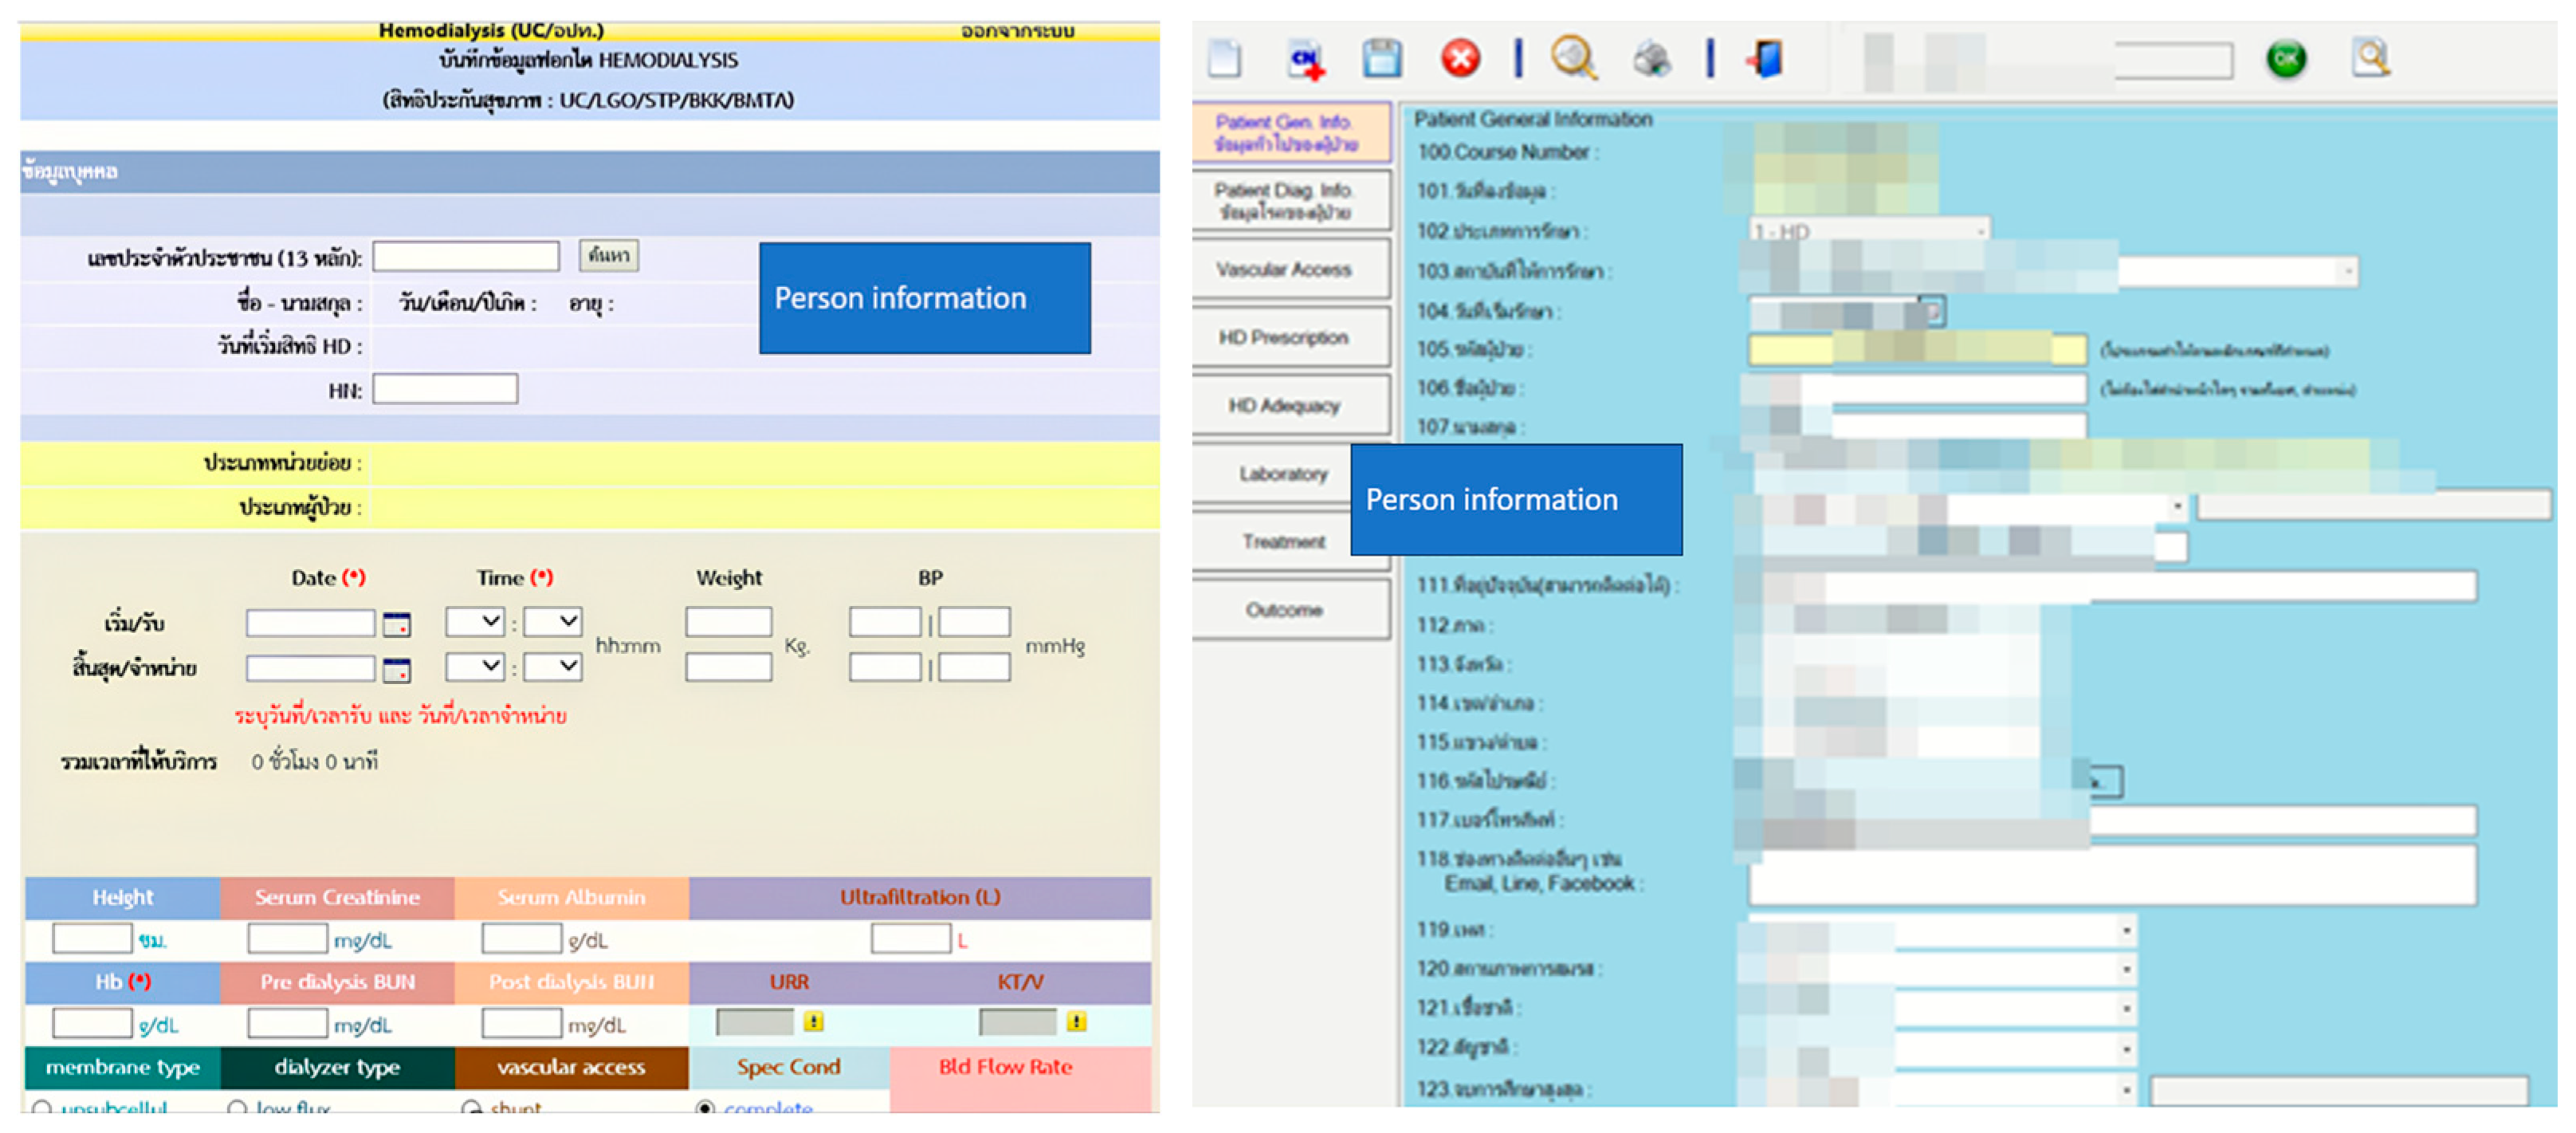
Task: Click the HN input field
Action: pyautogui.click(x=445, y=389)
